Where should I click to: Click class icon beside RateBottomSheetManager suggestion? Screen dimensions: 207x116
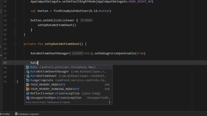(27, 72)
